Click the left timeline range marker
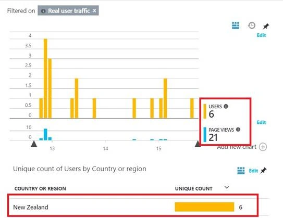 point(34,144)
